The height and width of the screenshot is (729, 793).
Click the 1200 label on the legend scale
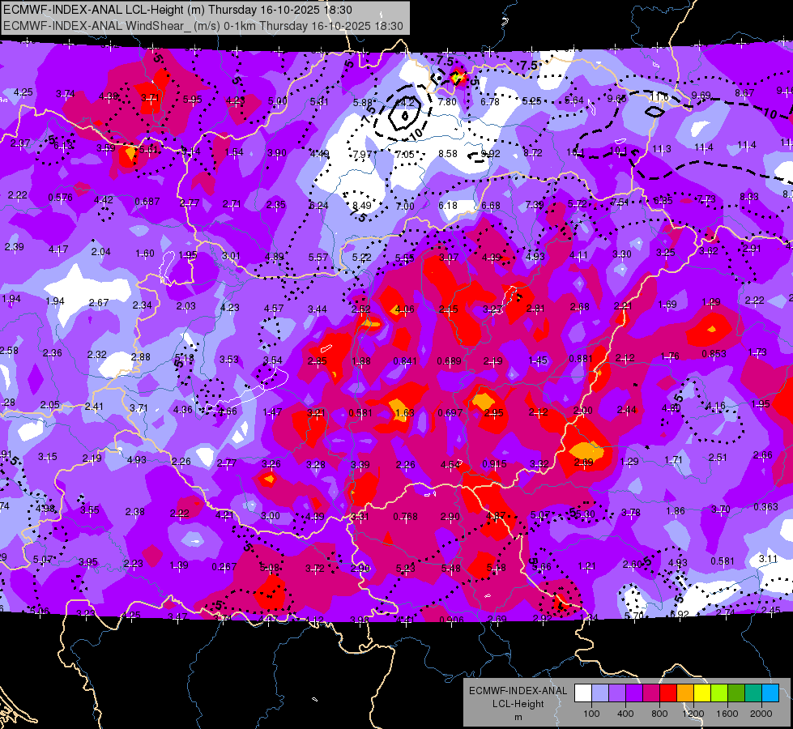pyautogui.click(x=693, y=714)
